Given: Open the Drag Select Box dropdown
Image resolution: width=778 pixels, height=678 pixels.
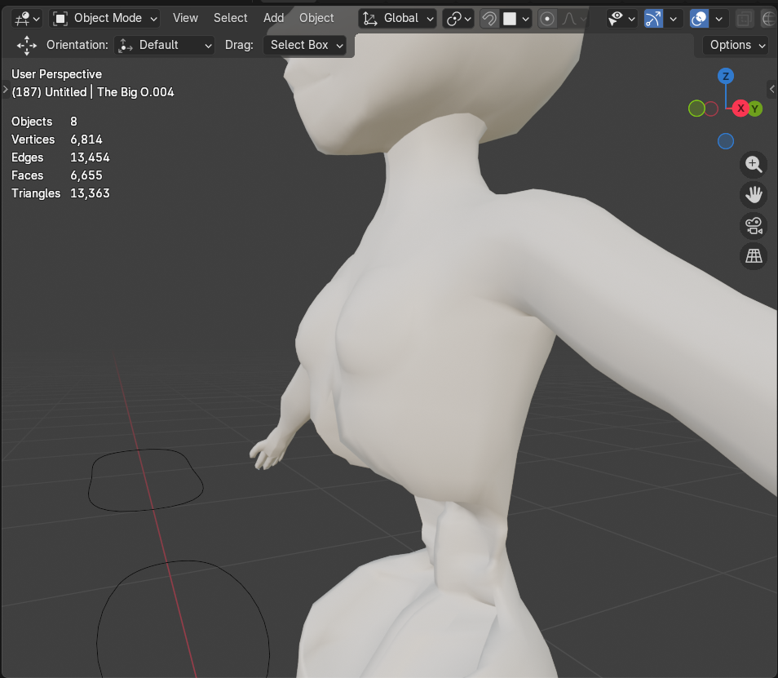Looking at the screenshot, I should pos(305,45).
